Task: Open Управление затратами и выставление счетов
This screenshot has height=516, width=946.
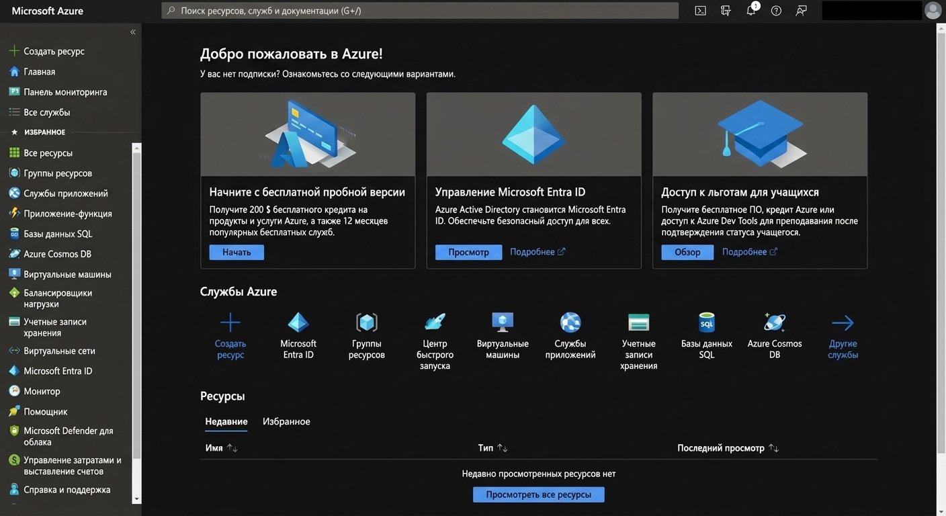Action: [x=72, y=466]
